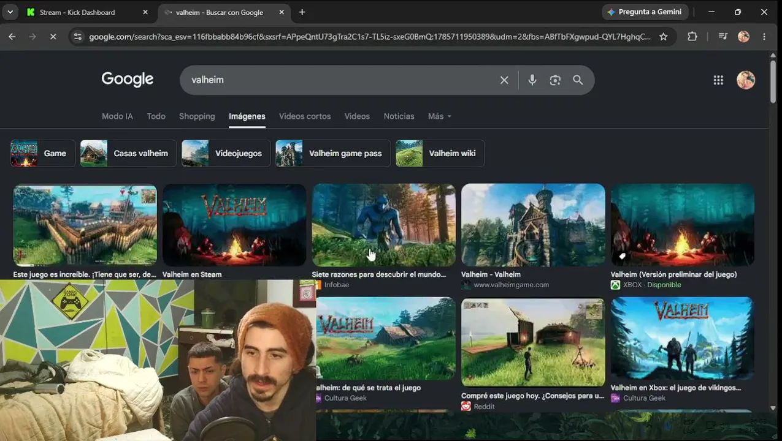Select the Videos tab
The image size is (782, 441).
357,116
